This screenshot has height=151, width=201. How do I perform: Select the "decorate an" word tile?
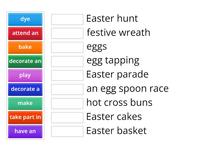tap(25, 61)
